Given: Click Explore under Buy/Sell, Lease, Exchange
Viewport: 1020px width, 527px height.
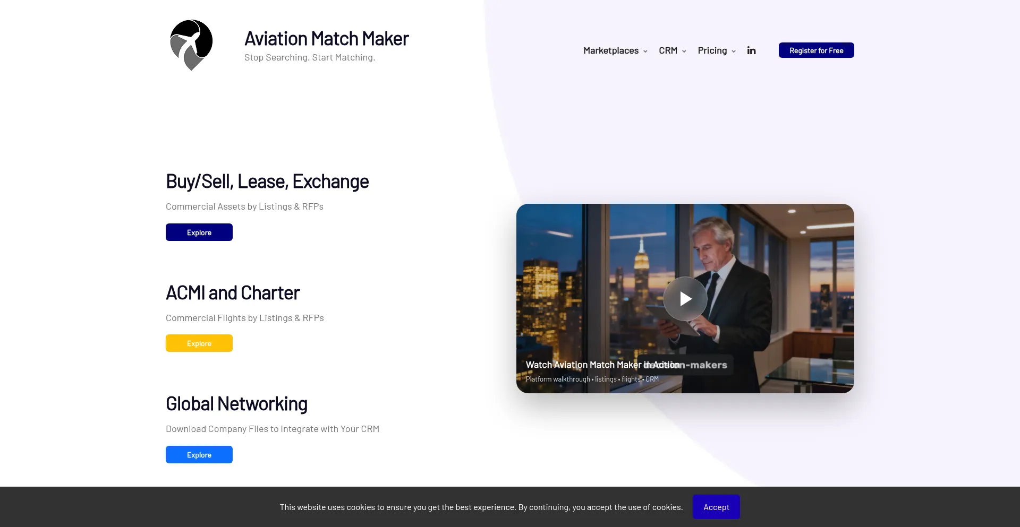Looking at the screenshot, I should point(199,232).
